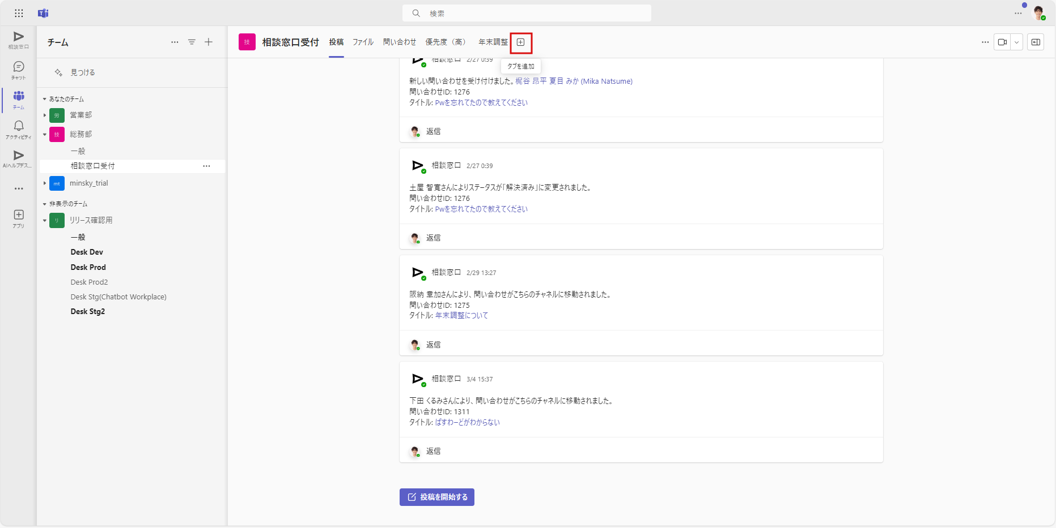
Task: Click 相談窓口受付 channel avatar in header
Action: tap(247, 42)
